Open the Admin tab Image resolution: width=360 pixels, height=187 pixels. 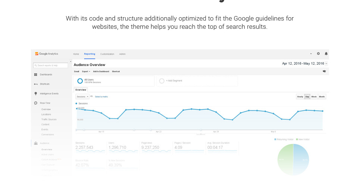(122, 54)
